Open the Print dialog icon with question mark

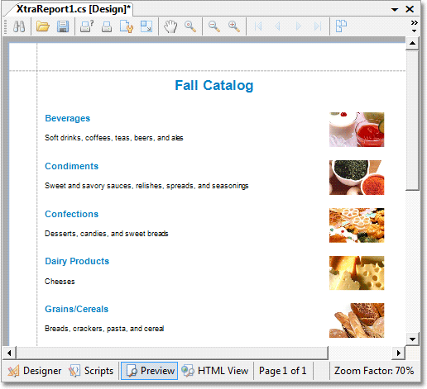click(87, 26)
